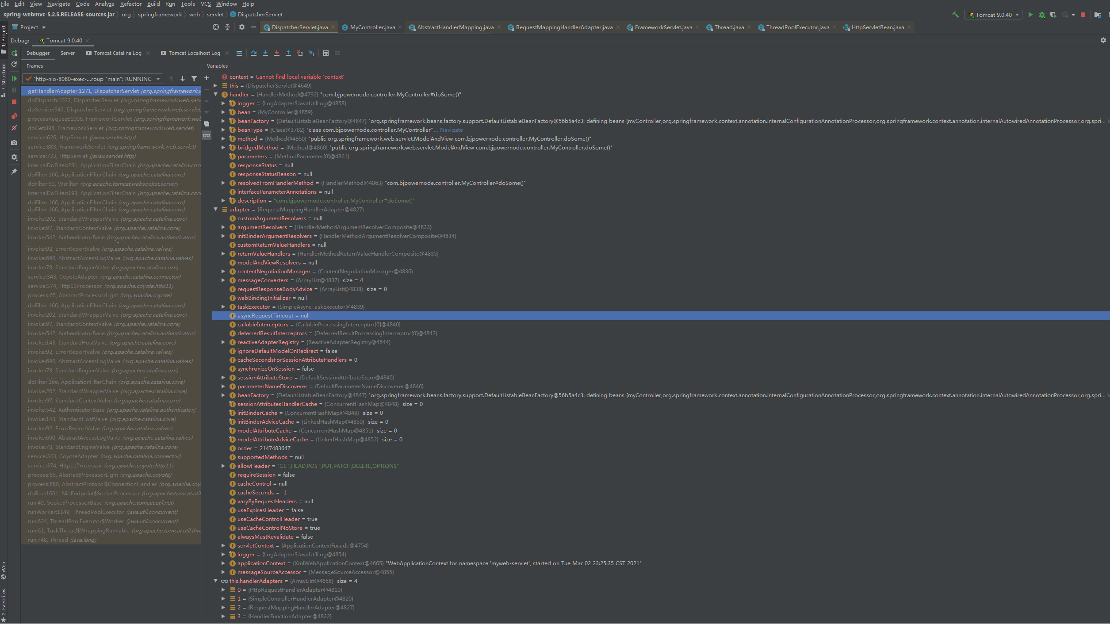This screenshot has height=624, width=1110.
Task: Collapse the 'handler' variable node
Action: tap(215, 94)
